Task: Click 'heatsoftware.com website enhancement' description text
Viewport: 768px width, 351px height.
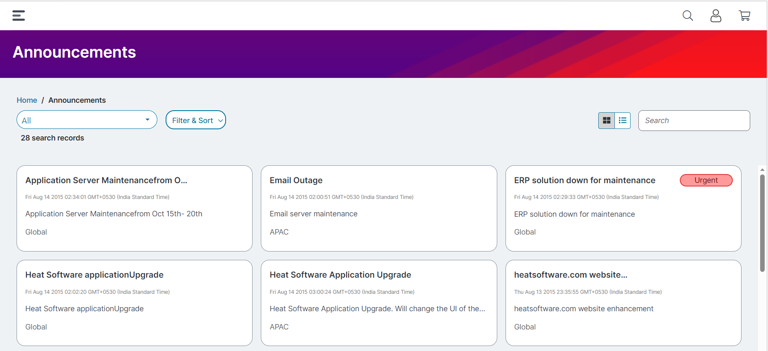Action: point(584,309)
